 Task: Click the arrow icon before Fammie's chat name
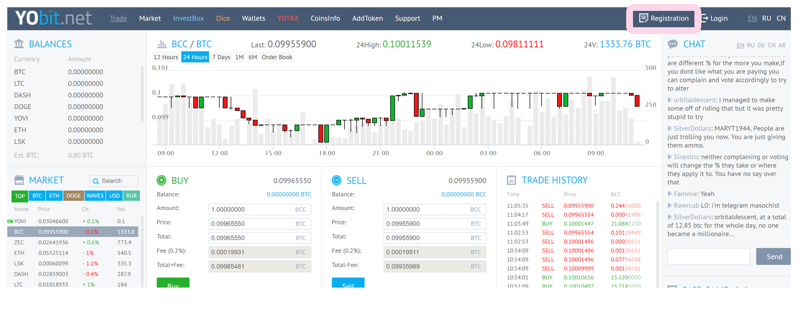[670, 194]
